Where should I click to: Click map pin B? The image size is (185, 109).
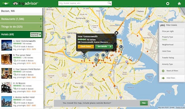click(x=97, y=55)
